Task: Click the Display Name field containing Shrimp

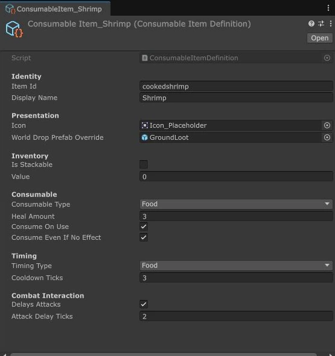Action: tap(236, 98)
